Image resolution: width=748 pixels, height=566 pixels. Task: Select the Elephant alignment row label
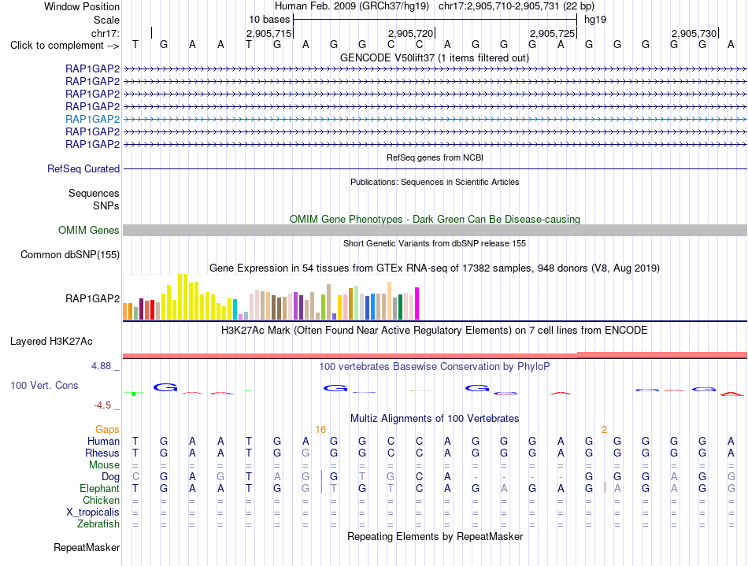(x=99, y=489)
